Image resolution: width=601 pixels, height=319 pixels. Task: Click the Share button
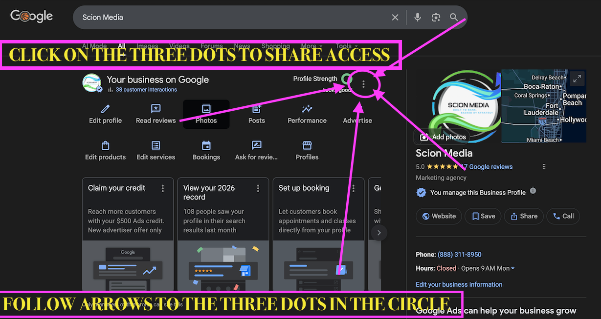(524, 216)
